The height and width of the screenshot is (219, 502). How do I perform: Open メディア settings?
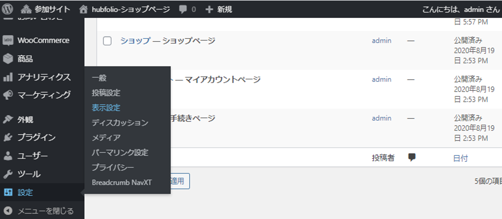(x=106, y=138)
